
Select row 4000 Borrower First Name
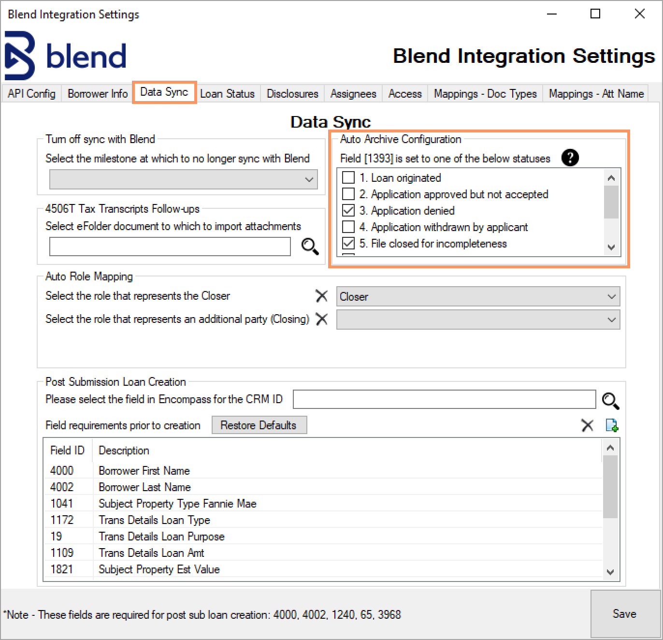click(323, 470)
